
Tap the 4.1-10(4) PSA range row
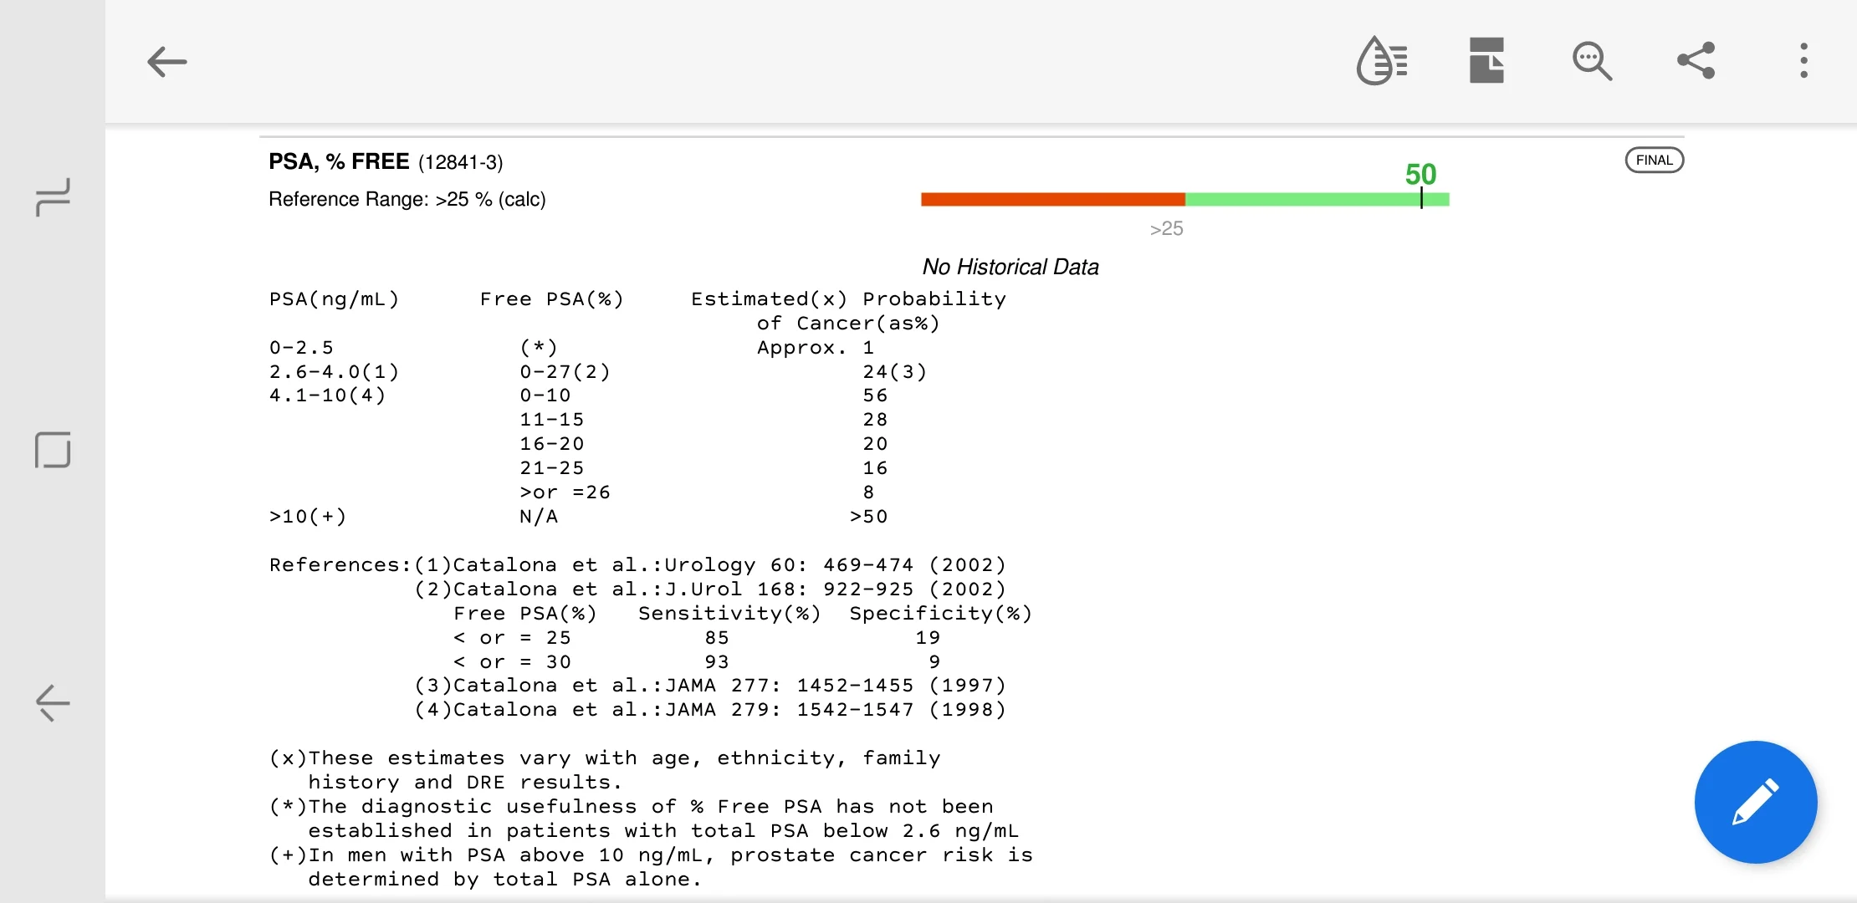pos(327,395)
